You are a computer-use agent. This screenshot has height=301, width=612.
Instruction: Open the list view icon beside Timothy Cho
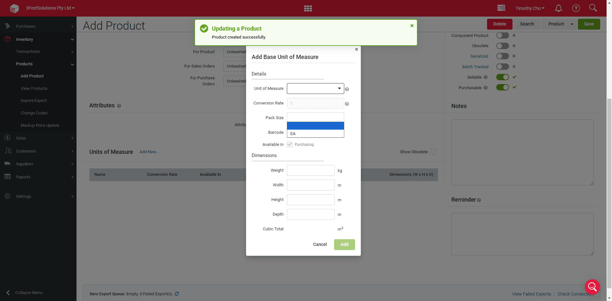point(501,8)
